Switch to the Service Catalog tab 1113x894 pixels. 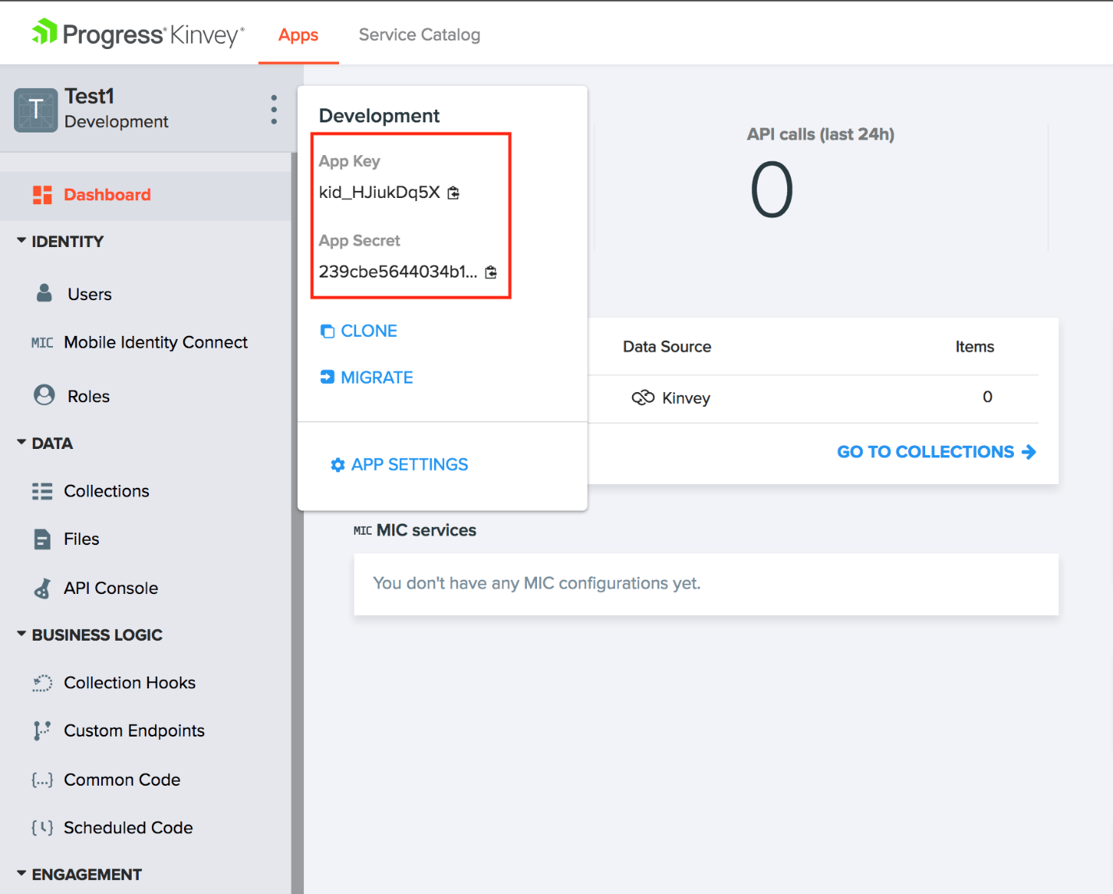[419, 34]
